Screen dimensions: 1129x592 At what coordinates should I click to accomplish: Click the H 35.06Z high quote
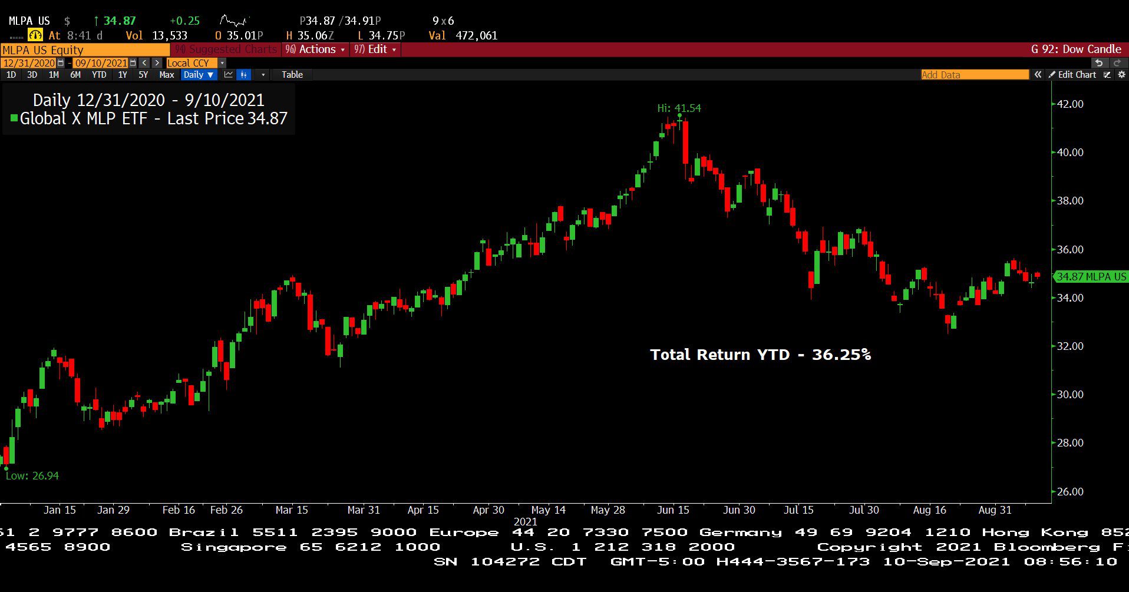tap(310, 35)
